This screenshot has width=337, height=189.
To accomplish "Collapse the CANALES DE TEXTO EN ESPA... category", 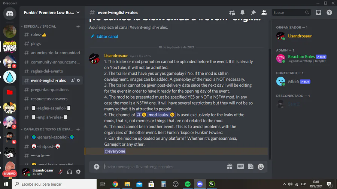I will (48, 129).
